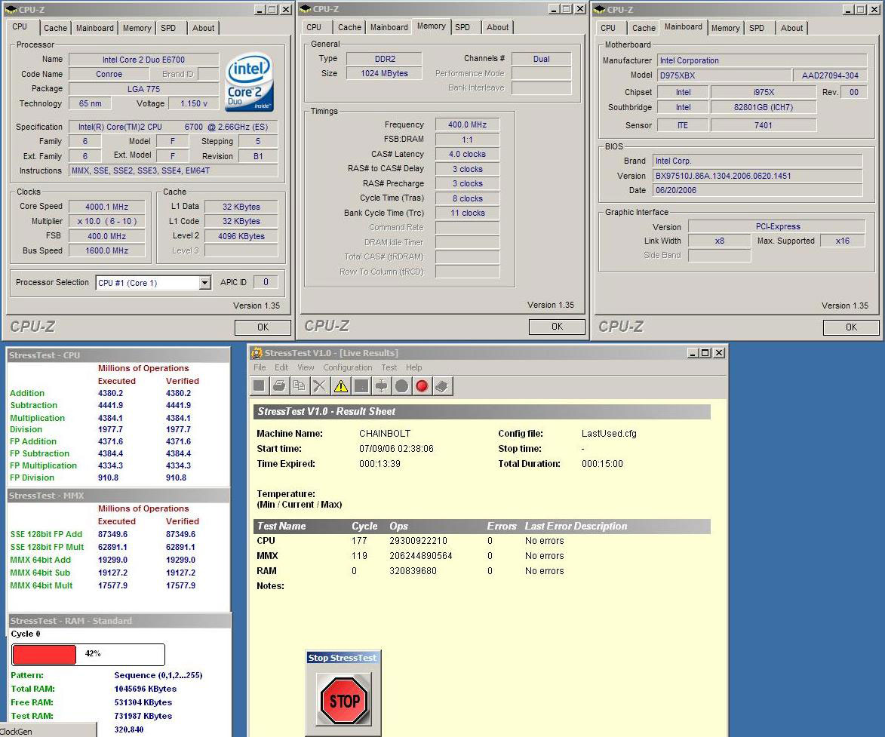Switch to Memory tab in right CPU-Z window
The height and width of the screenshot is (737, 885).
coord(725,28)
